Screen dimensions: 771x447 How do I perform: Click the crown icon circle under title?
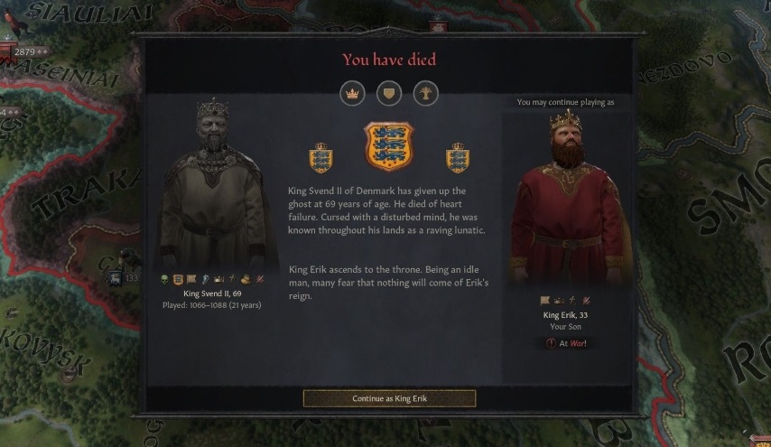[x=352, y=93]
